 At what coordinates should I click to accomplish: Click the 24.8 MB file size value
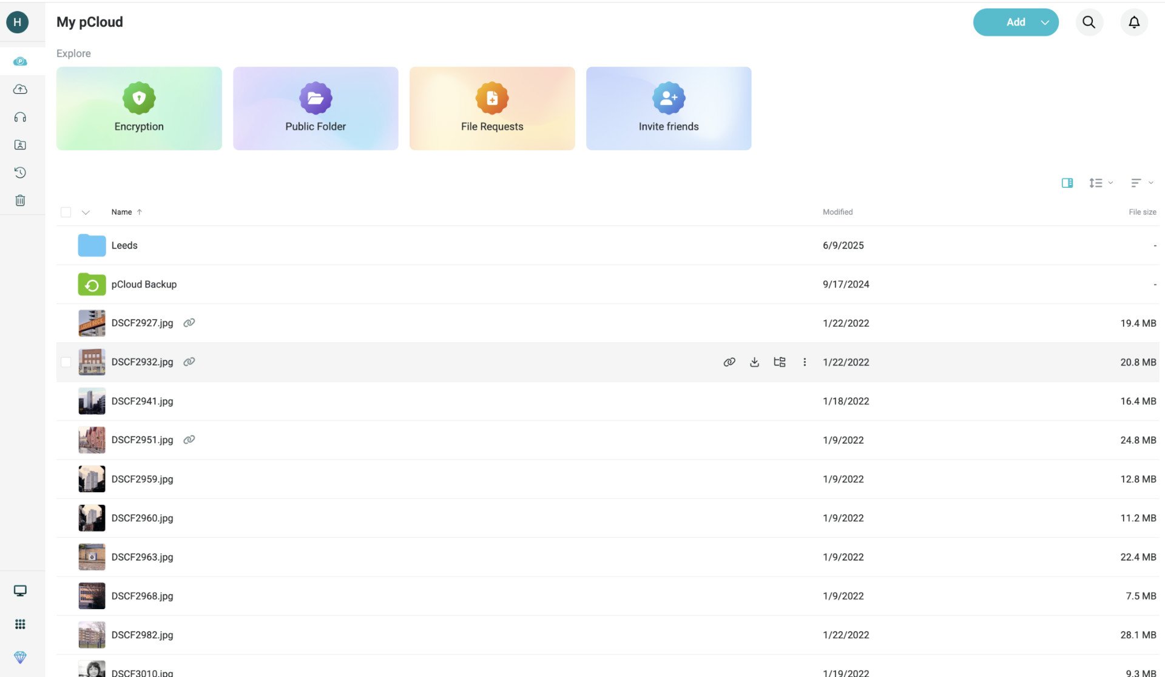click(1138, 440)
